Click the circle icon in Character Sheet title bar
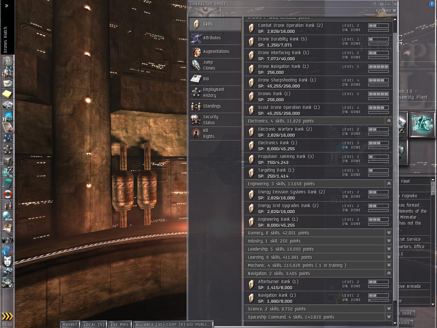 [382, 4]
